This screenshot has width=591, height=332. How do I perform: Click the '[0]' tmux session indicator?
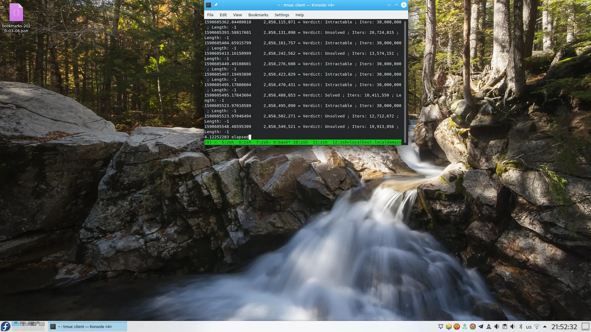(x=208, y=142)
